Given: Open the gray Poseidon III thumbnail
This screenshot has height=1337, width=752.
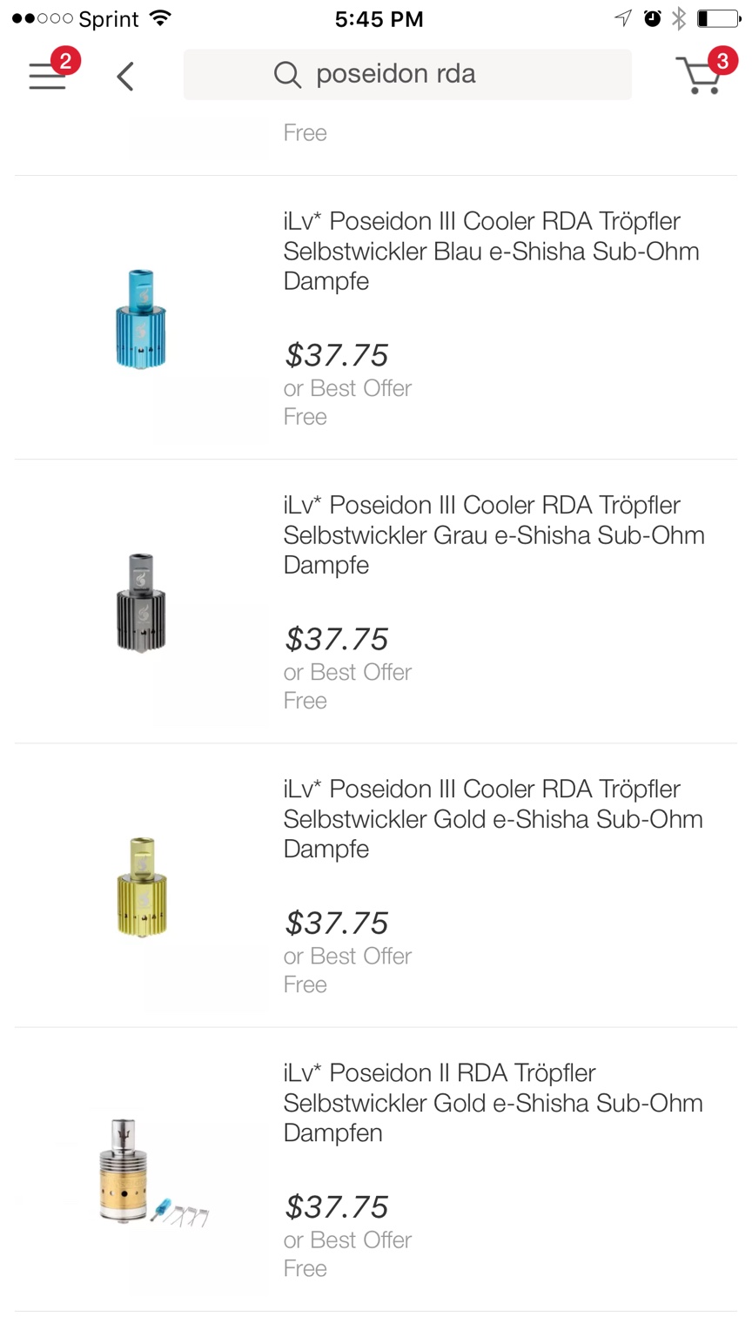Looking at the screenshot, I should point(141,602).
